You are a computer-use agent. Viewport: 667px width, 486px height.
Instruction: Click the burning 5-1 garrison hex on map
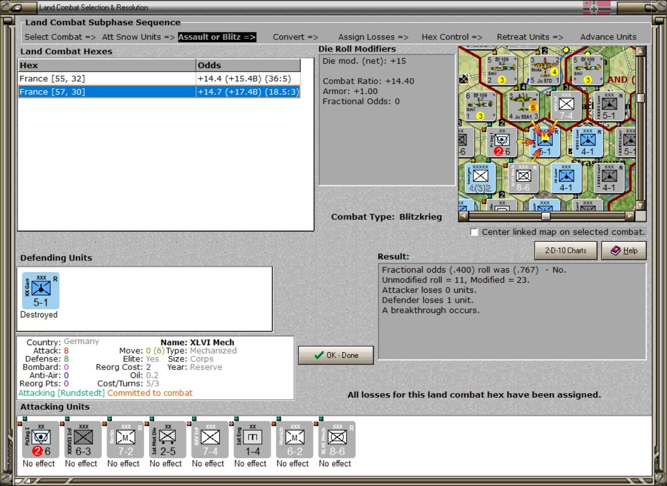[x=544, y=143]
